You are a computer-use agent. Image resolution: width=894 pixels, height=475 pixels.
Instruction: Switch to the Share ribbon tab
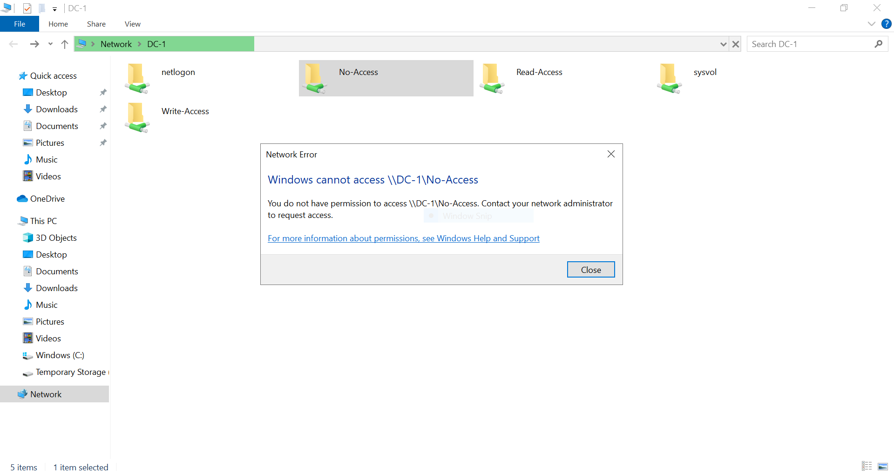point(96,24)
